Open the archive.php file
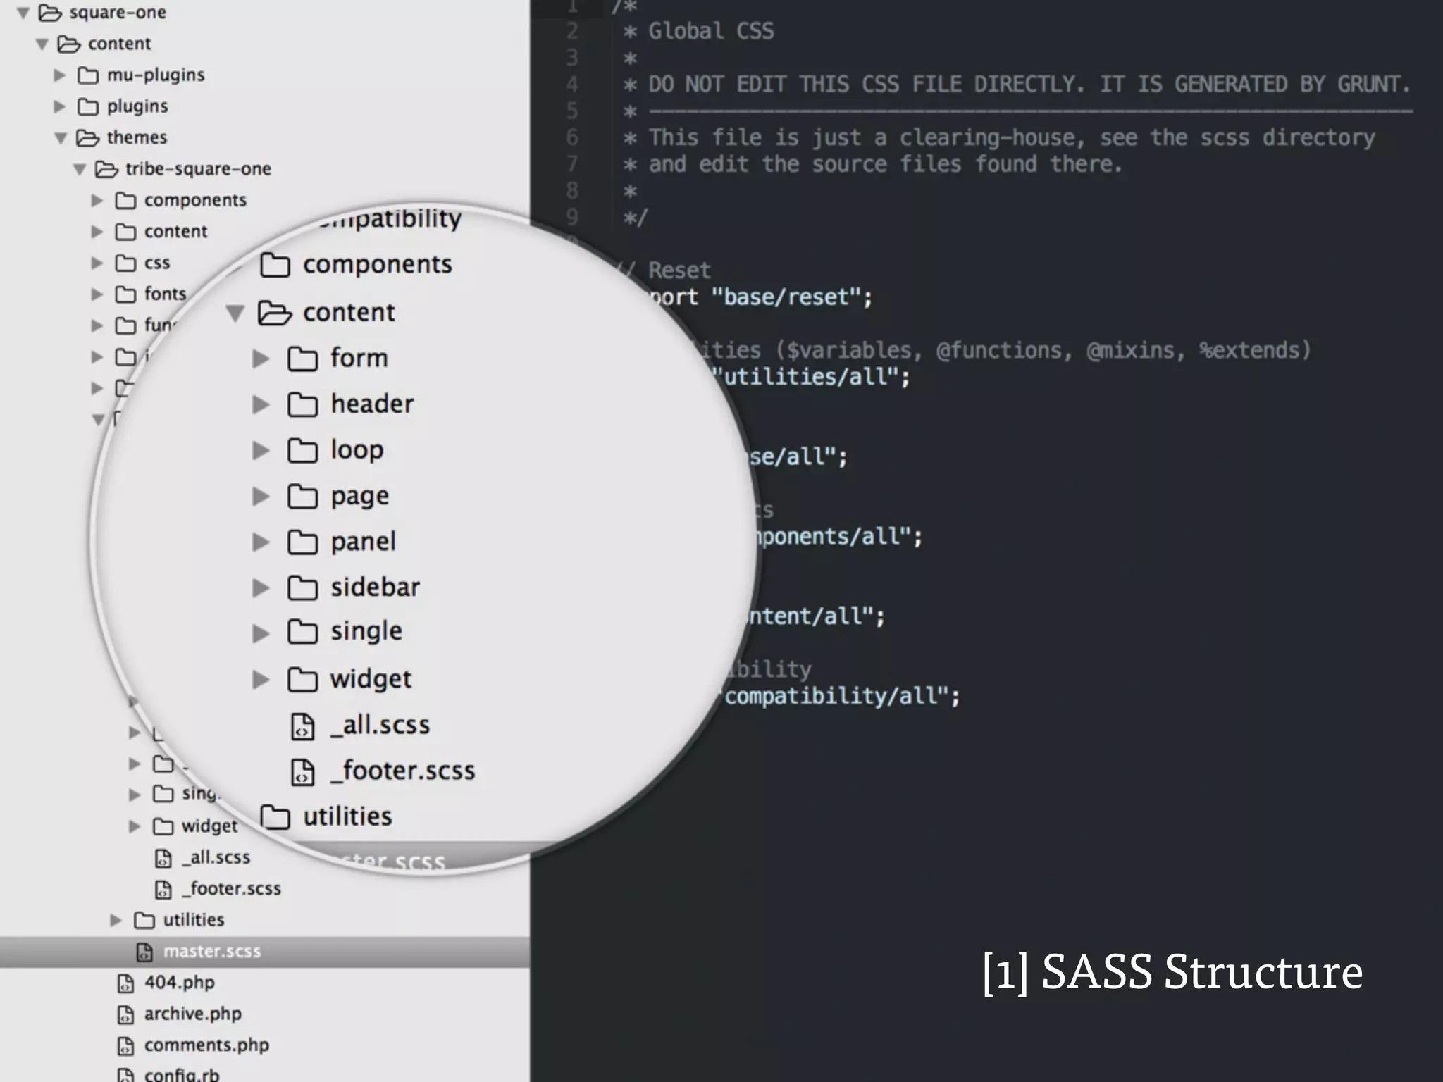This screenshot has height=1082, width=1443. pos(193,1014)
